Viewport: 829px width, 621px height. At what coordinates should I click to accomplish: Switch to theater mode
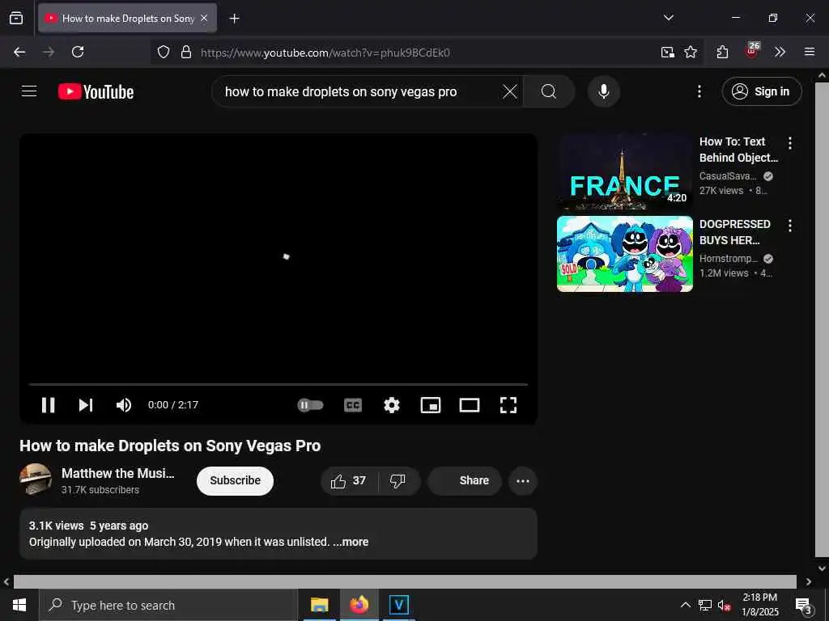(x=470, y=405)
